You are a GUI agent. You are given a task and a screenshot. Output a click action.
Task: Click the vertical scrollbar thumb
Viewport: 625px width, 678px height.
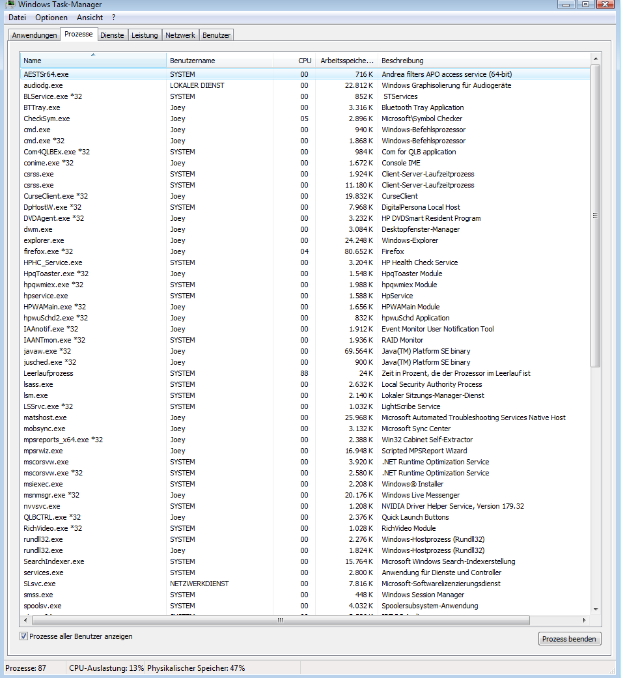tap(596, 216)
